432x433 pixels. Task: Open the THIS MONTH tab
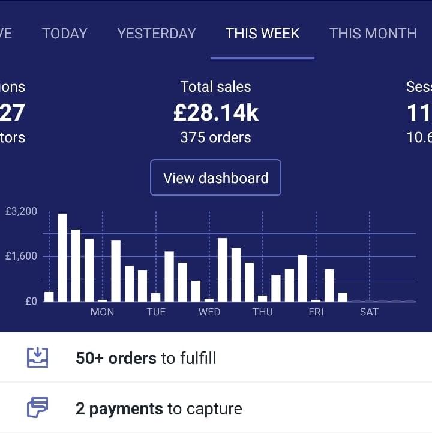click(373, 34)
